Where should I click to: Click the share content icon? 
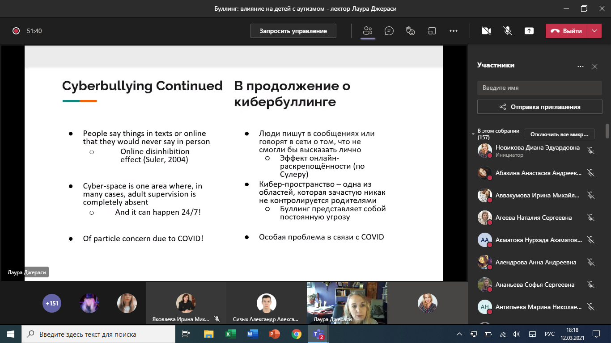(x=529, y=31)
